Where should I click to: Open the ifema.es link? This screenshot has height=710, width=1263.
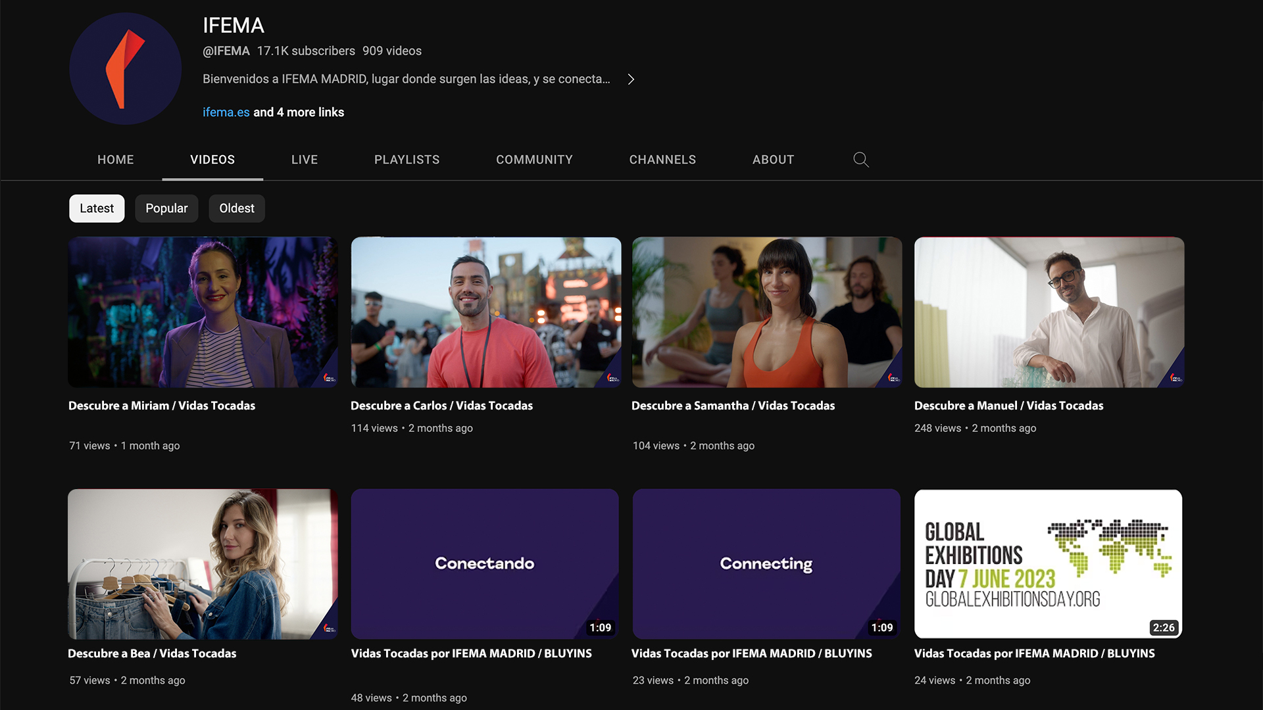(226, 112)
